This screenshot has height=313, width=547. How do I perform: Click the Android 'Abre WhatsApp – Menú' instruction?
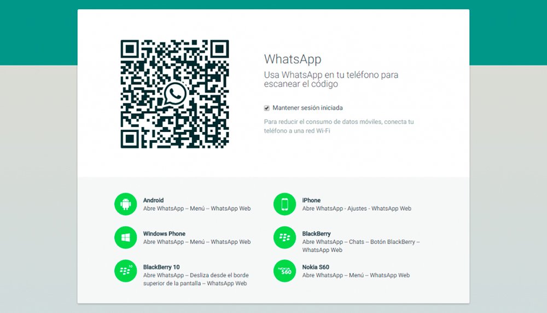coord(197,208)
